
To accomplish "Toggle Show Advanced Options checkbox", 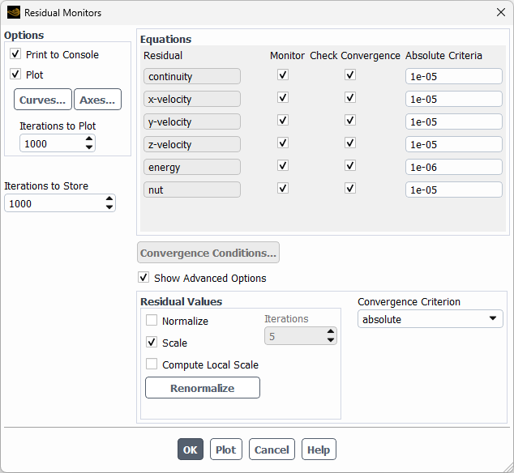I will (143, 277).
